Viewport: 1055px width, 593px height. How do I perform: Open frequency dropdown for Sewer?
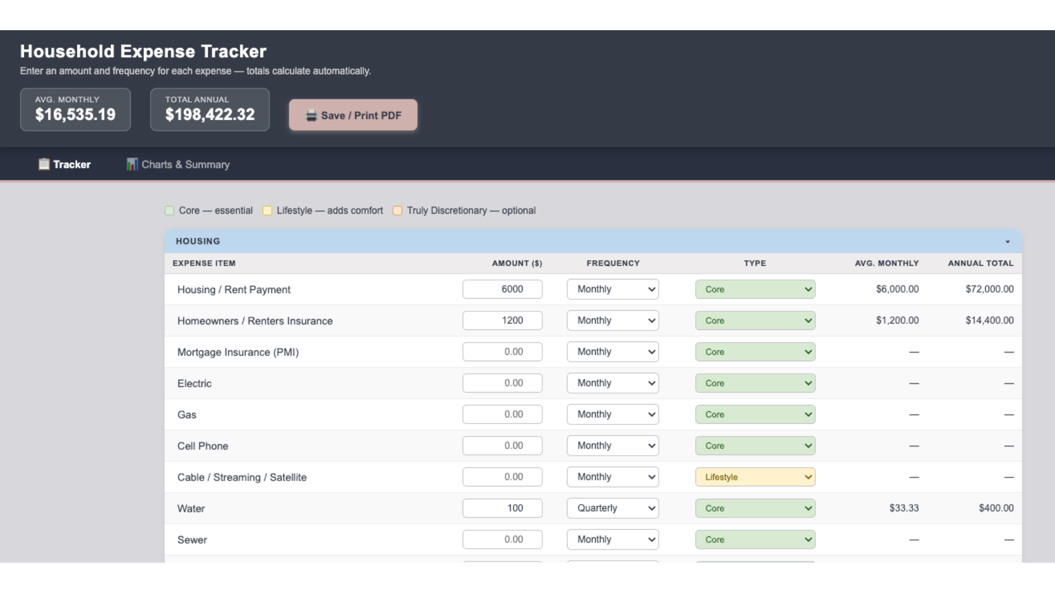click(x=613, y=540)
